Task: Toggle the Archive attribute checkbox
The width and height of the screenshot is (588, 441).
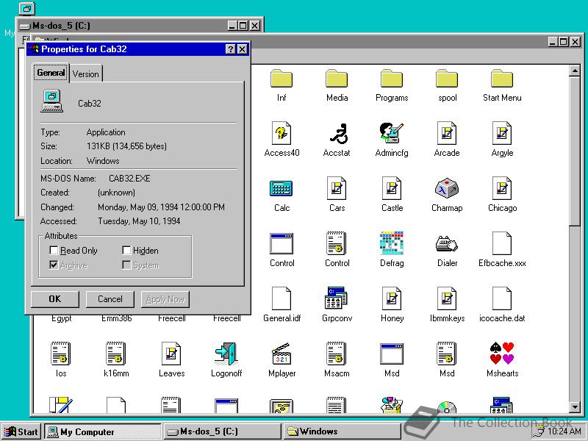Action: (x=54, y=265)
